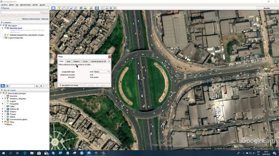The image size is (279, 156).
Task: Toggle Lugares temporales checkbox
Action: click(x=4, y=38)
